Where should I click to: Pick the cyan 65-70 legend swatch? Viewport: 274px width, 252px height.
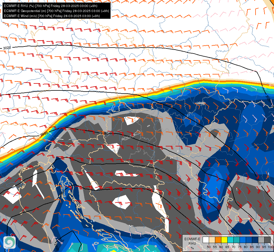pyautogui.click(x=231, y=240)
